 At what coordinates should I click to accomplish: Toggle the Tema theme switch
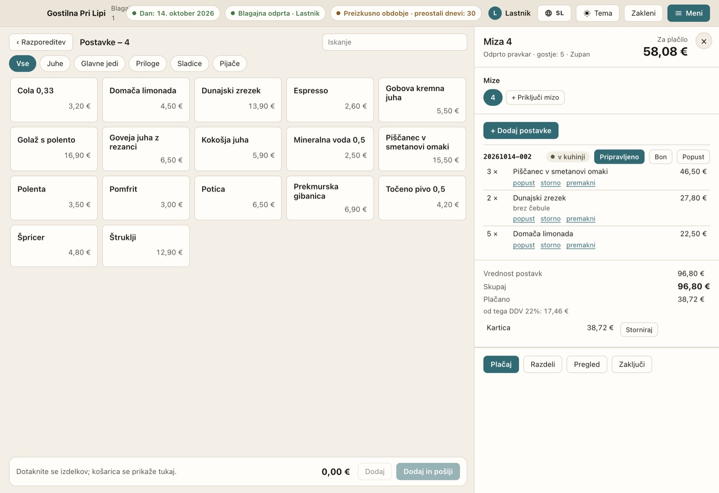(597, 13)
